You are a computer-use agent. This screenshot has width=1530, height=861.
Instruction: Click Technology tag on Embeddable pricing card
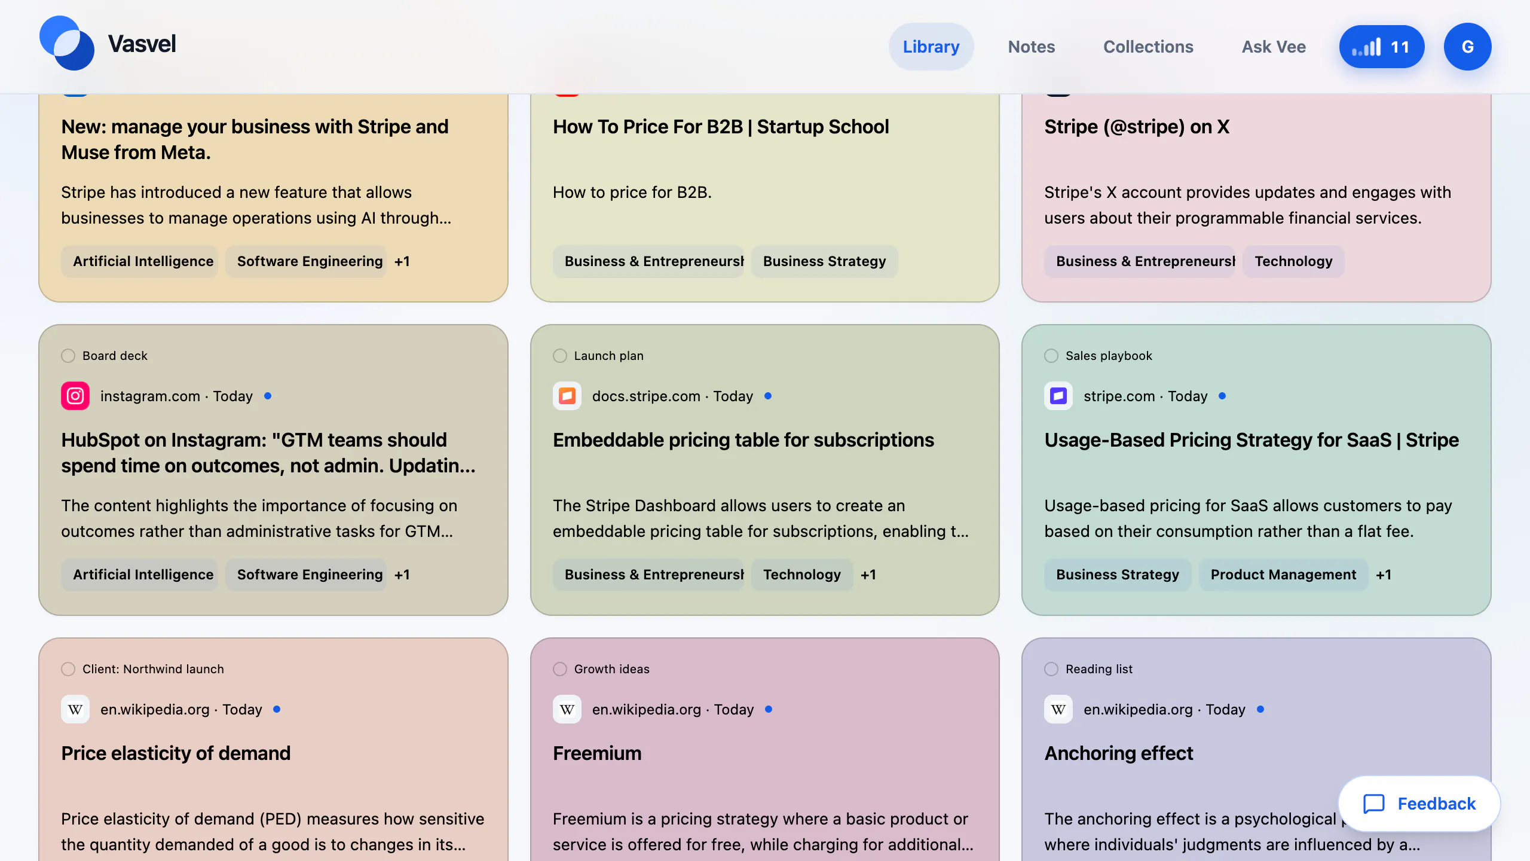[802, 575]
